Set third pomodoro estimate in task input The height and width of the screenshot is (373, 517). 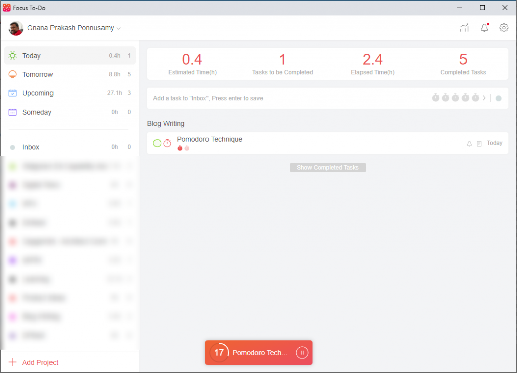tap(455, 98)
